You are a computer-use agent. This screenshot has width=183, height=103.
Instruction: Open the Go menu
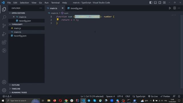coord(40,3)
